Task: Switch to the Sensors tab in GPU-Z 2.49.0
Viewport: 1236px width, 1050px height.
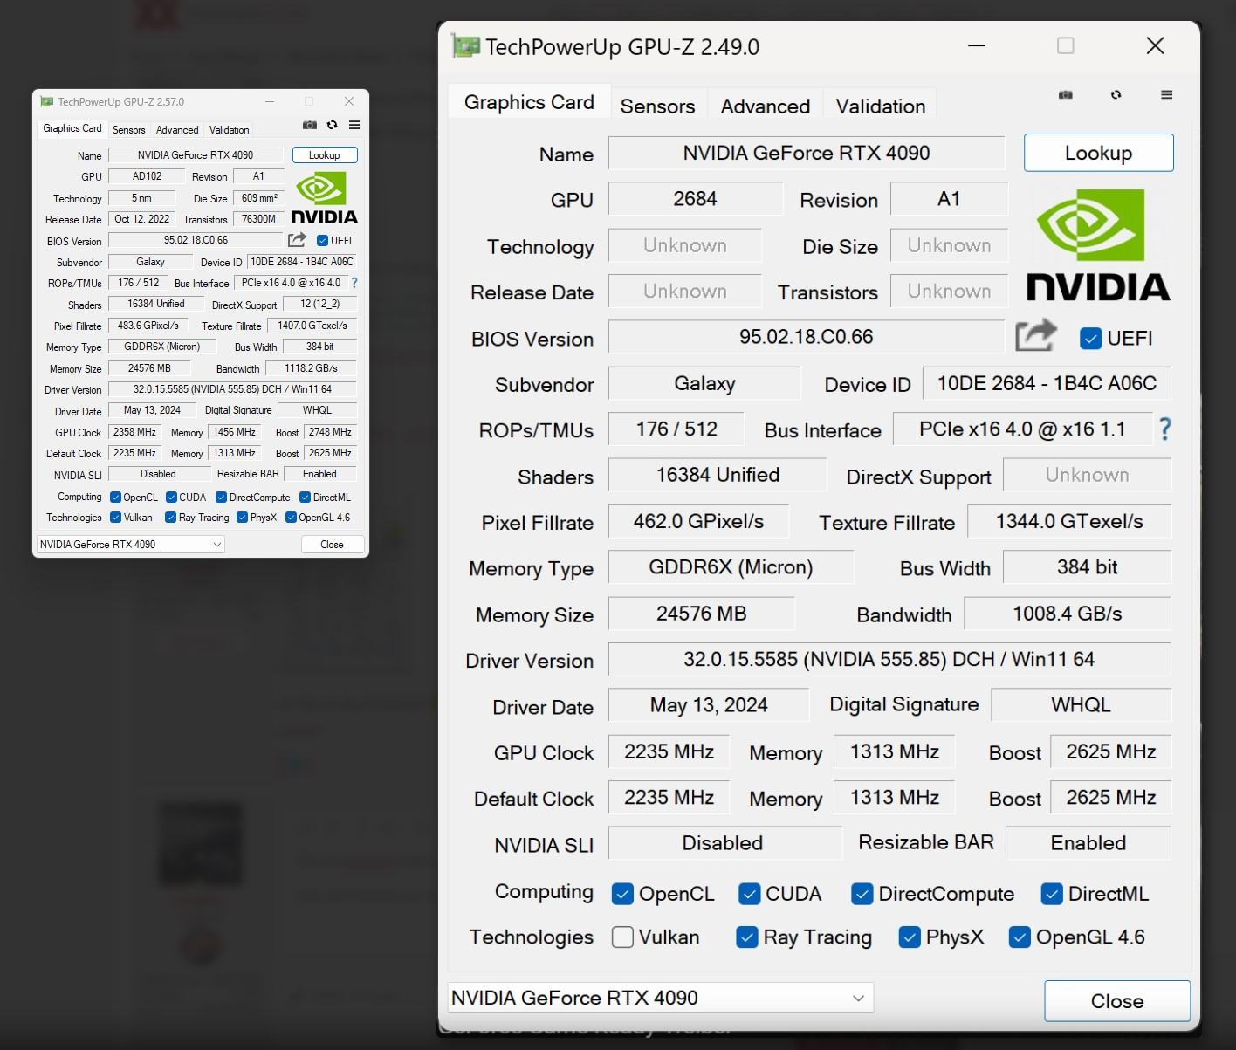Action: coord(657,106)
